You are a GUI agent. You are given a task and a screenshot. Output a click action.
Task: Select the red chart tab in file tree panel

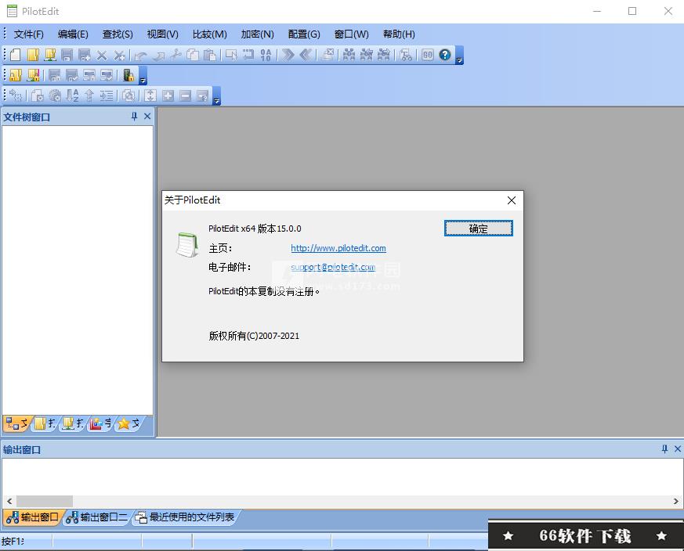click(x=100, y=423)
